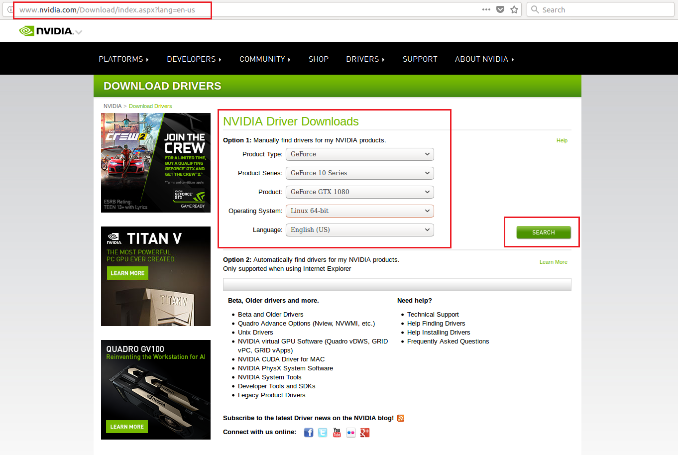Open Help Finding Drivers link

pyautogui.click(x=436, y=324)
